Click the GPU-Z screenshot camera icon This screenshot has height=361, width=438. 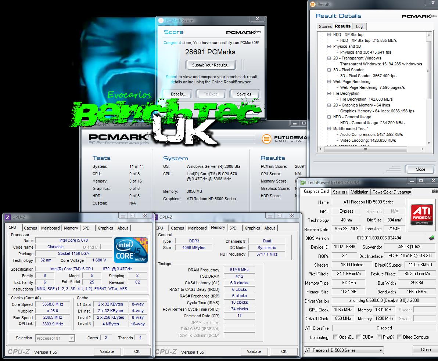point(434,191)
